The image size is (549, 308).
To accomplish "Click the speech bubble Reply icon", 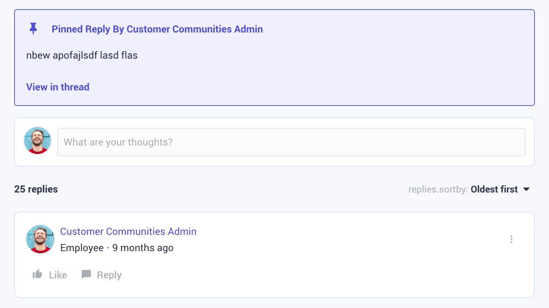I will [x=86, y=274].
